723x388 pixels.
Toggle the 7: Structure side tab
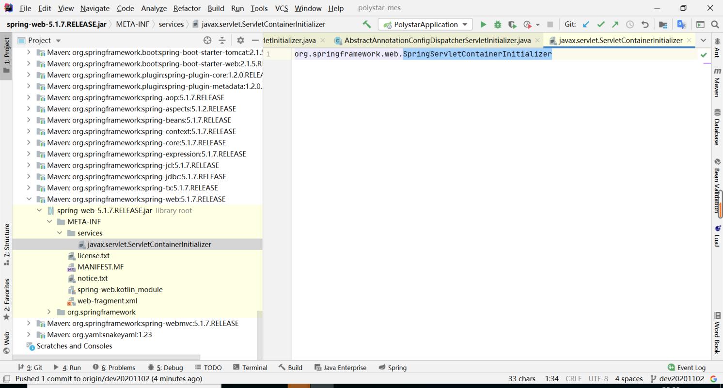click(6, 245)
